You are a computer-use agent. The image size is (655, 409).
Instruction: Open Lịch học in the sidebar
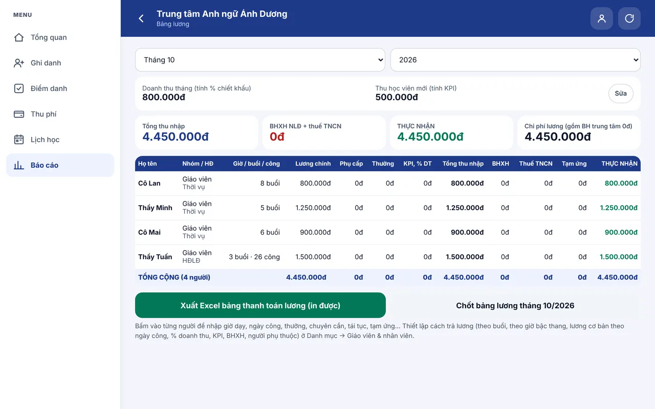60,140
